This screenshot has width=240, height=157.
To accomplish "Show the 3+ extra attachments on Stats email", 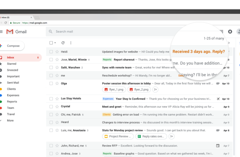I will [x=171, y=136].
